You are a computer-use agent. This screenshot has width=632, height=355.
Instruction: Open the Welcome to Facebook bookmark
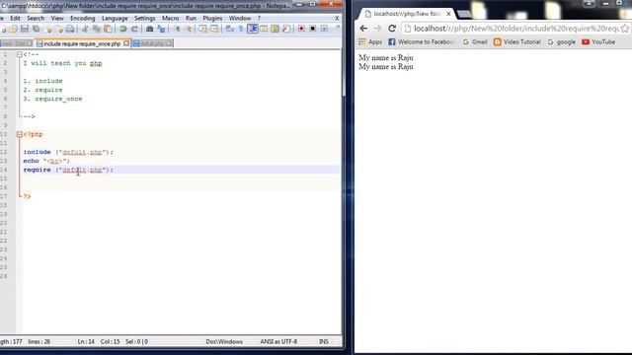click(x=421, y=41)
